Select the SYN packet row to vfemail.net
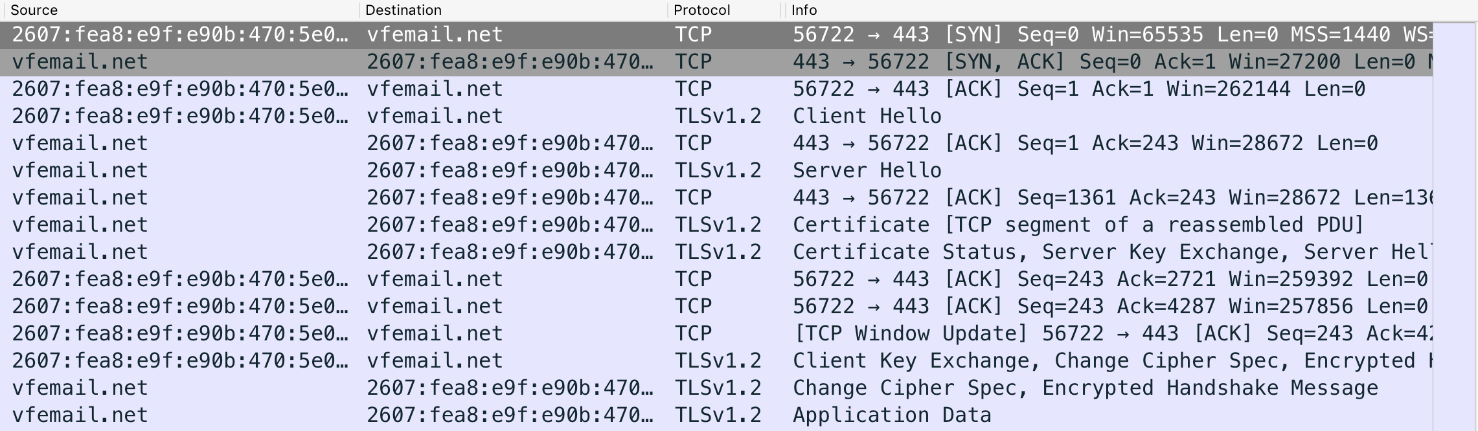 click(x=716, y=34)
